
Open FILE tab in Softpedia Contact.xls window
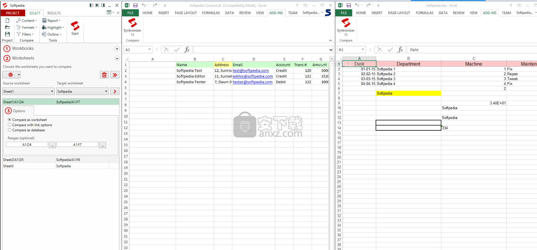(130, 13)
